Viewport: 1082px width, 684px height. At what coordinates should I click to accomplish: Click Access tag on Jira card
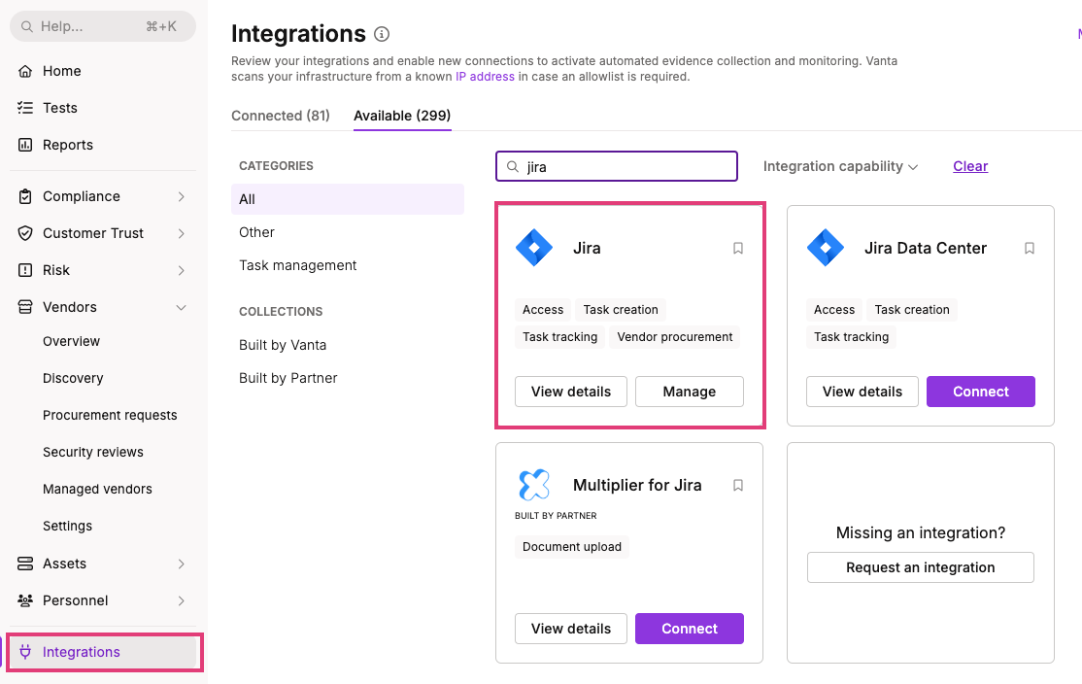tap(542, 310)
